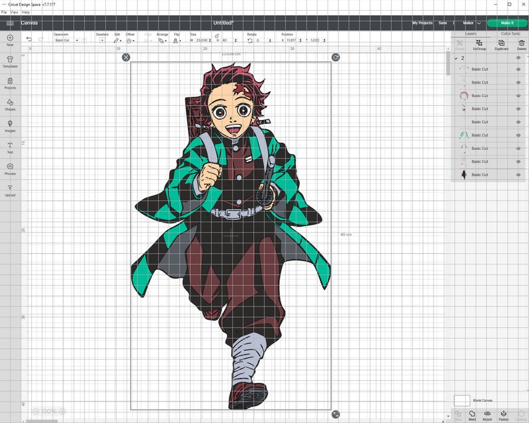Click the rotate handle on selection

tap(335, 57)
